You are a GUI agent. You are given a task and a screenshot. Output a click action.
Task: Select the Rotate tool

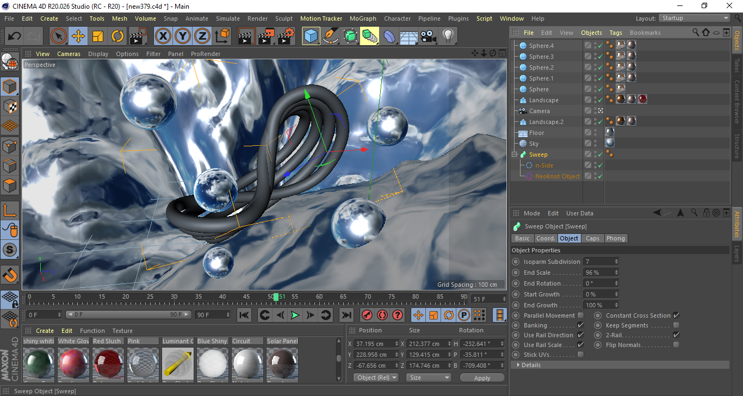[117, 36]
